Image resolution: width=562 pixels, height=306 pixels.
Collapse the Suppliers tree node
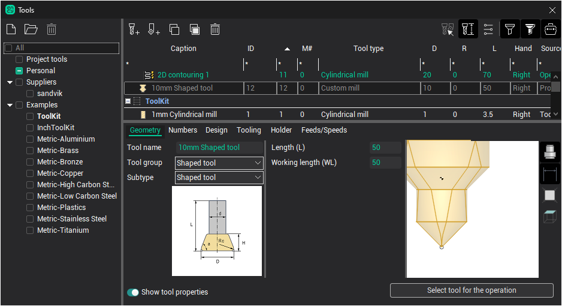[x=10, y=82]
